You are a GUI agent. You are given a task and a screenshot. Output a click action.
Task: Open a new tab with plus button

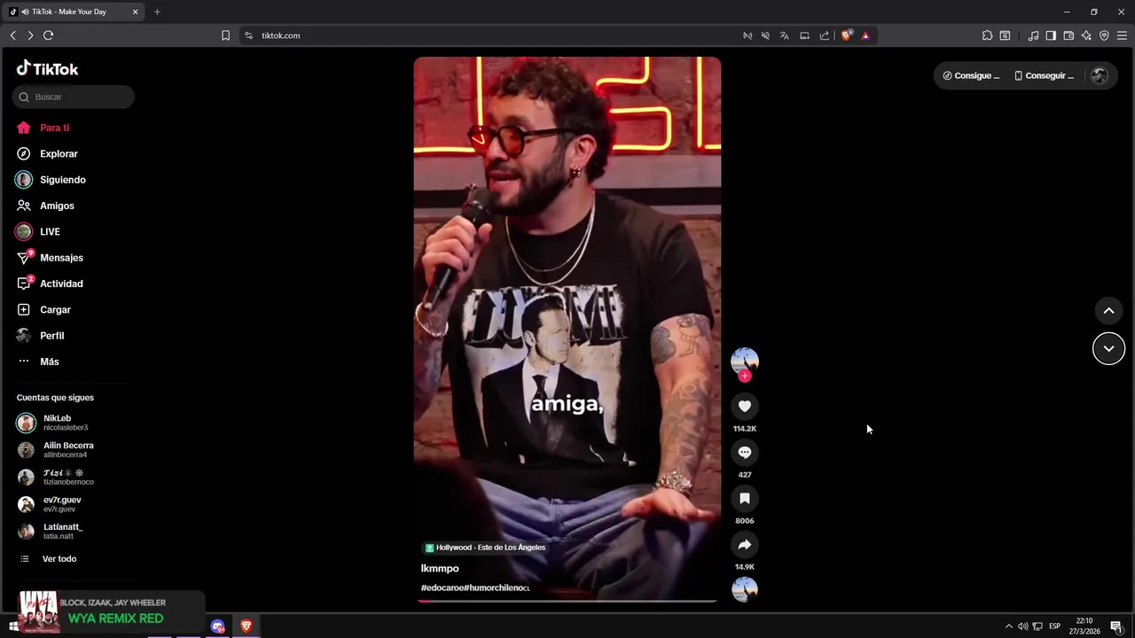click(157, 12)
